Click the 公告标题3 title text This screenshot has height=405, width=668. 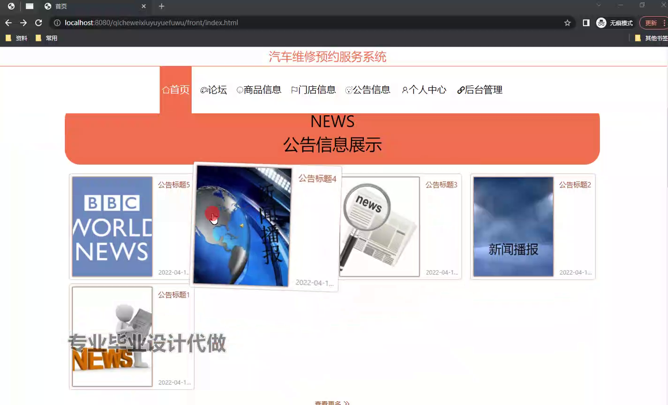pyautogui.click(x=441, y=185)
